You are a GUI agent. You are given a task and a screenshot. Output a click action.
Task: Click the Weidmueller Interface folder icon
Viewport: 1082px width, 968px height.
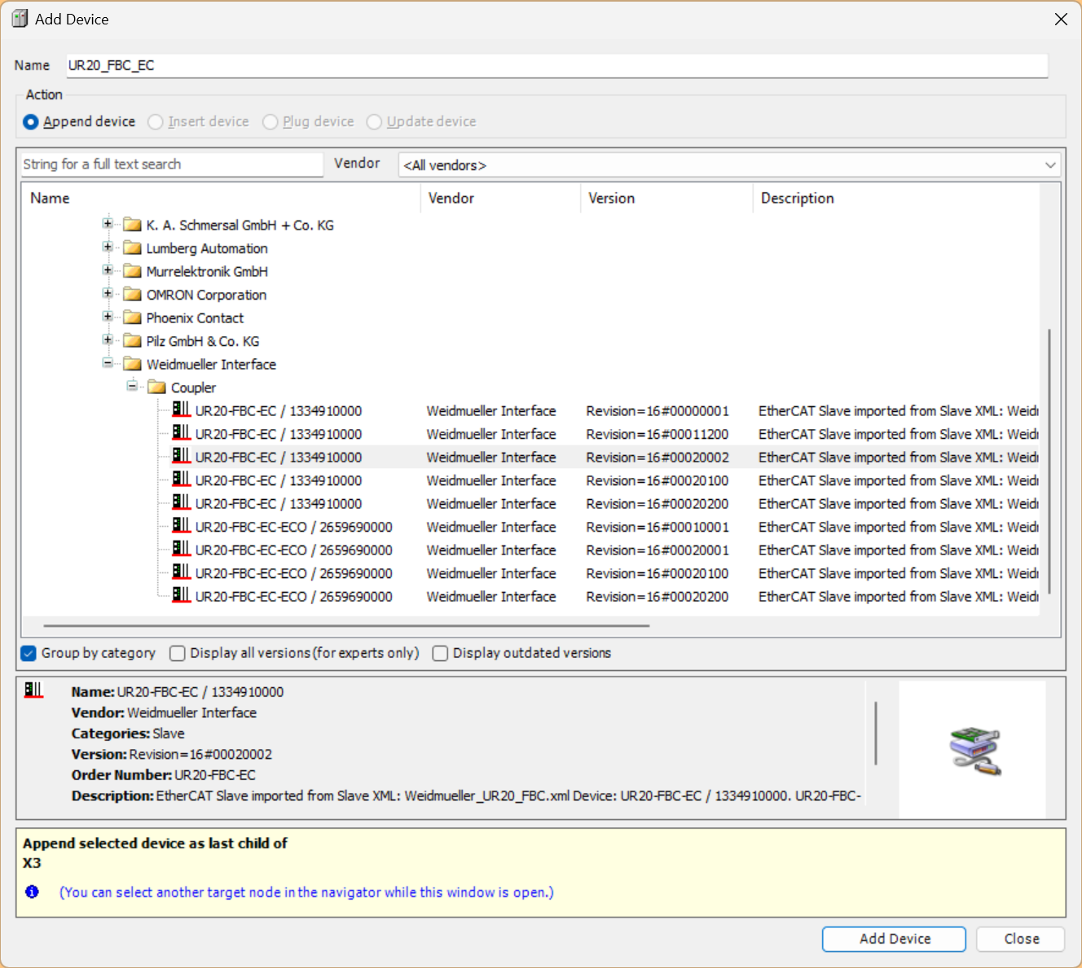coord(132,364)
